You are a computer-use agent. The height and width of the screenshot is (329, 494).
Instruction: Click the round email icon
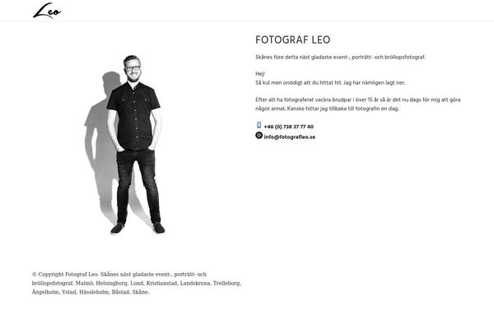click(259, 136)
